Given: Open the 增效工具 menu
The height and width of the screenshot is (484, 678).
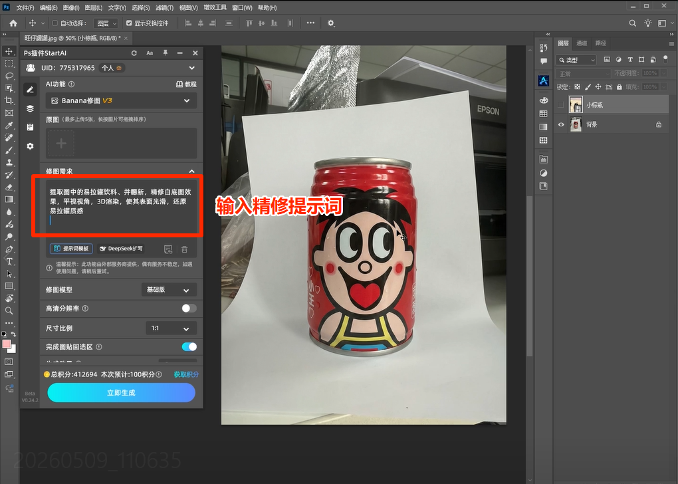Looking at the screenshot, I should point(215,8).
